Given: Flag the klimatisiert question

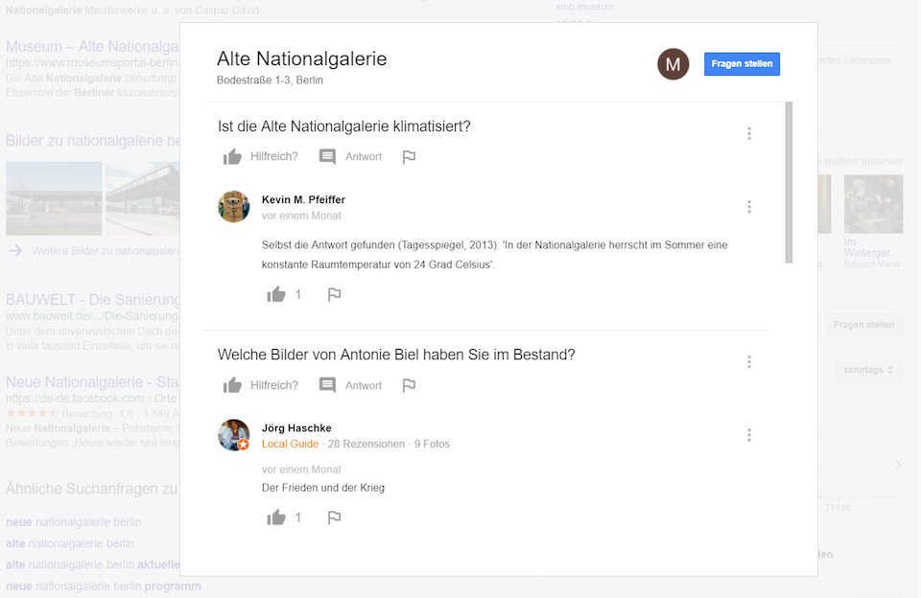Looking at the screenshot, I should tap(409, 157).
